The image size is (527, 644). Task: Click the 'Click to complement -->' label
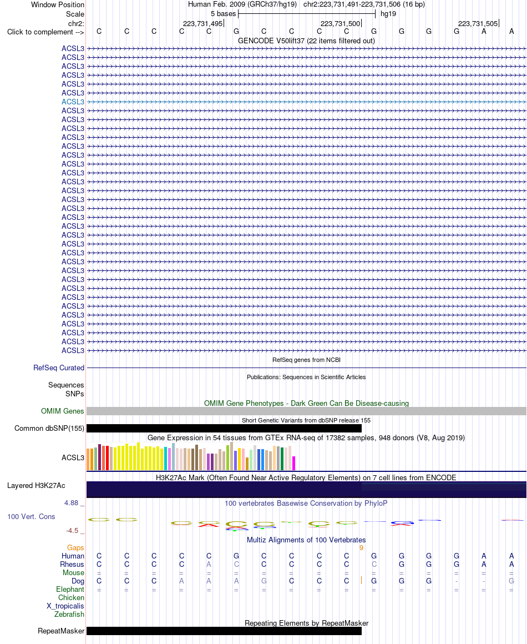point(45,32)
